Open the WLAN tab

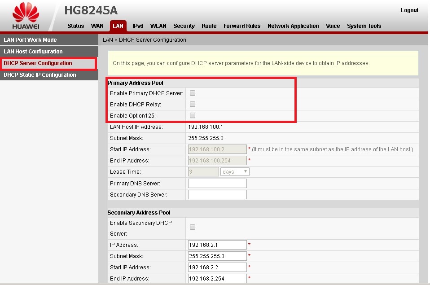click(x=158, y=26)
